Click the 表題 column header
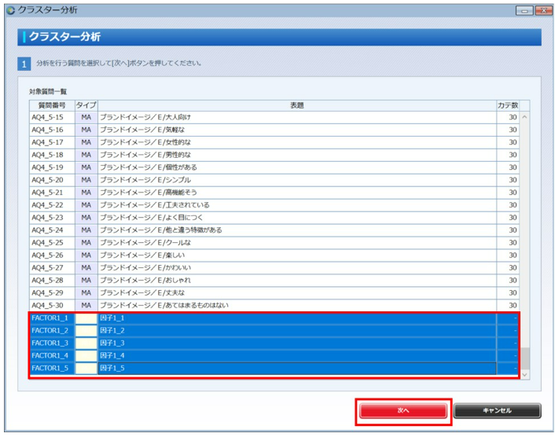Image resolution: width=555 pixels, height=437 pixels. [297, 105]
